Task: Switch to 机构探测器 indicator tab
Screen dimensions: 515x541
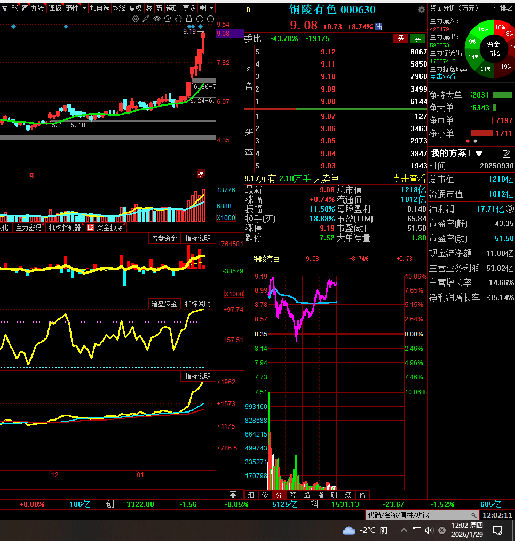Action: 65,228
